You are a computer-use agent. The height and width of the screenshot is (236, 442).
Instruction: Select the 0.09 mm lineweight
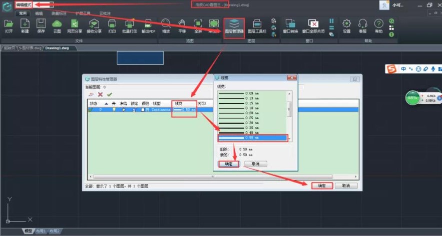252,93
